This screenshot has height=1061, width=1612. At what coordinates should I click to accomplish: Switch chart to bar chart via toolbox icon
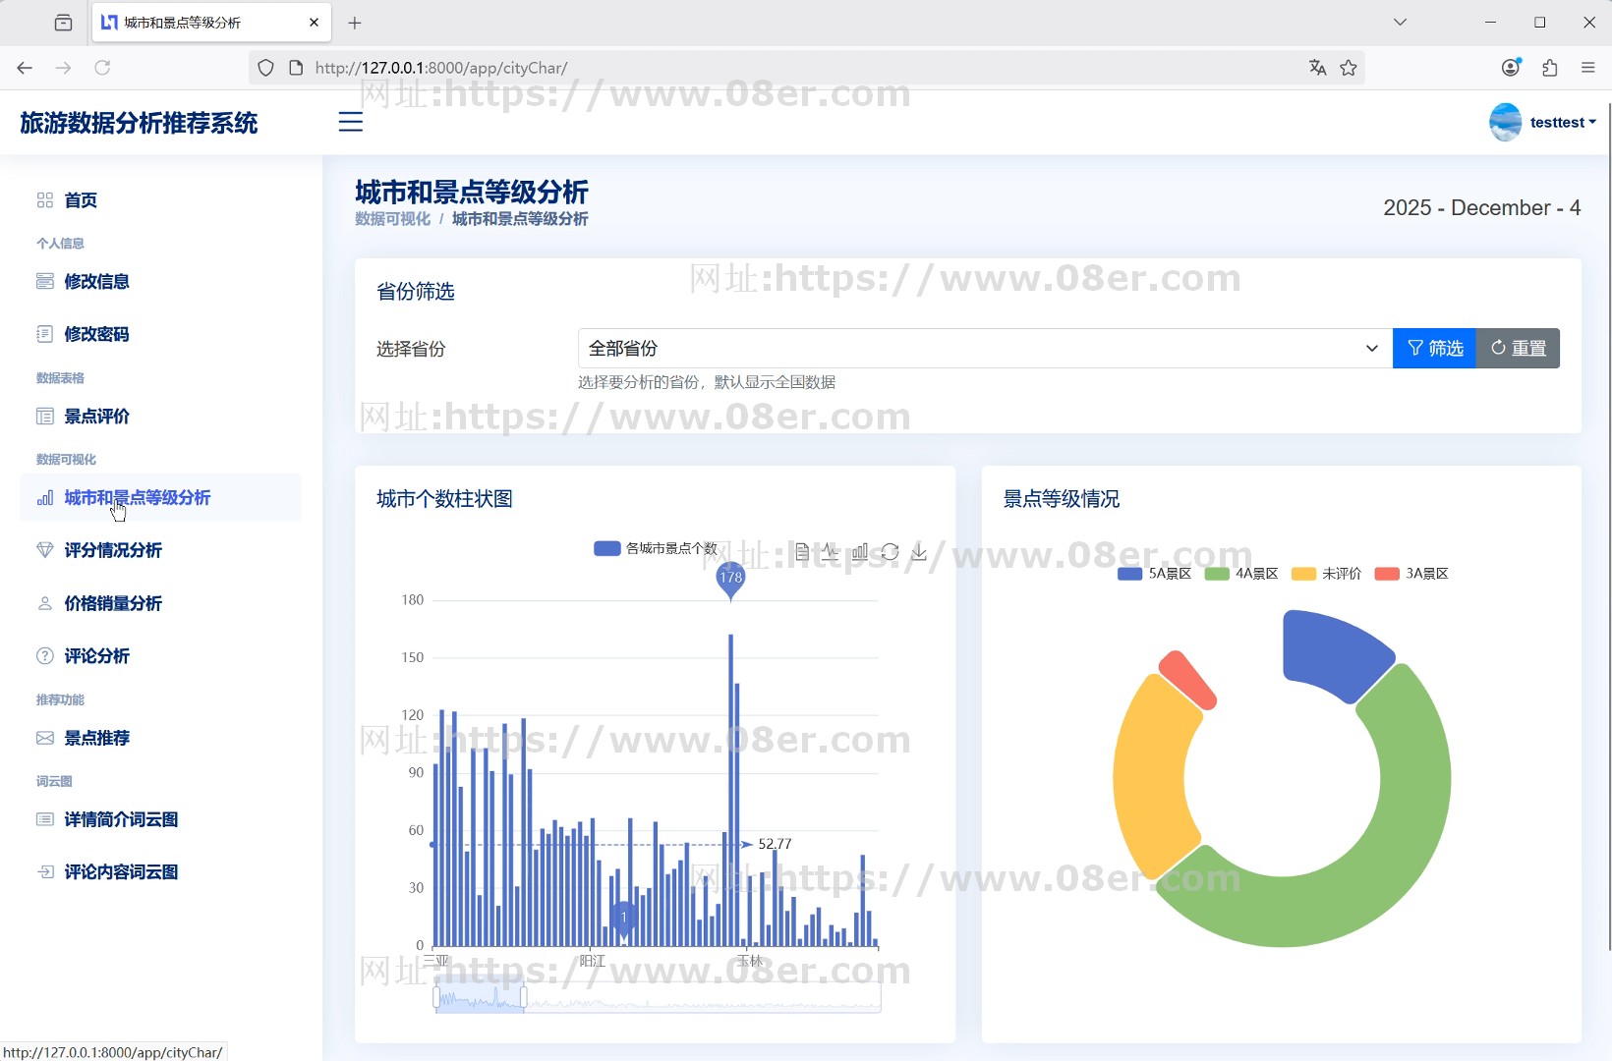(x=860, y=551)
